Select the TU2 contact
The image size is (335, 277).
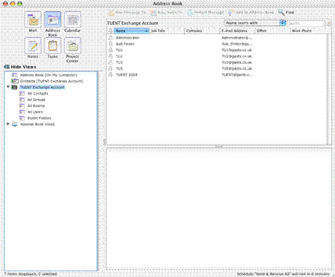click(x=217, y=56)
